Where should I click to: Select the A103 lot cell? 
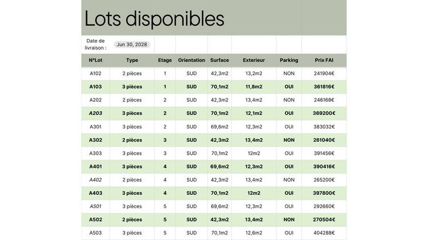[95, 87]
